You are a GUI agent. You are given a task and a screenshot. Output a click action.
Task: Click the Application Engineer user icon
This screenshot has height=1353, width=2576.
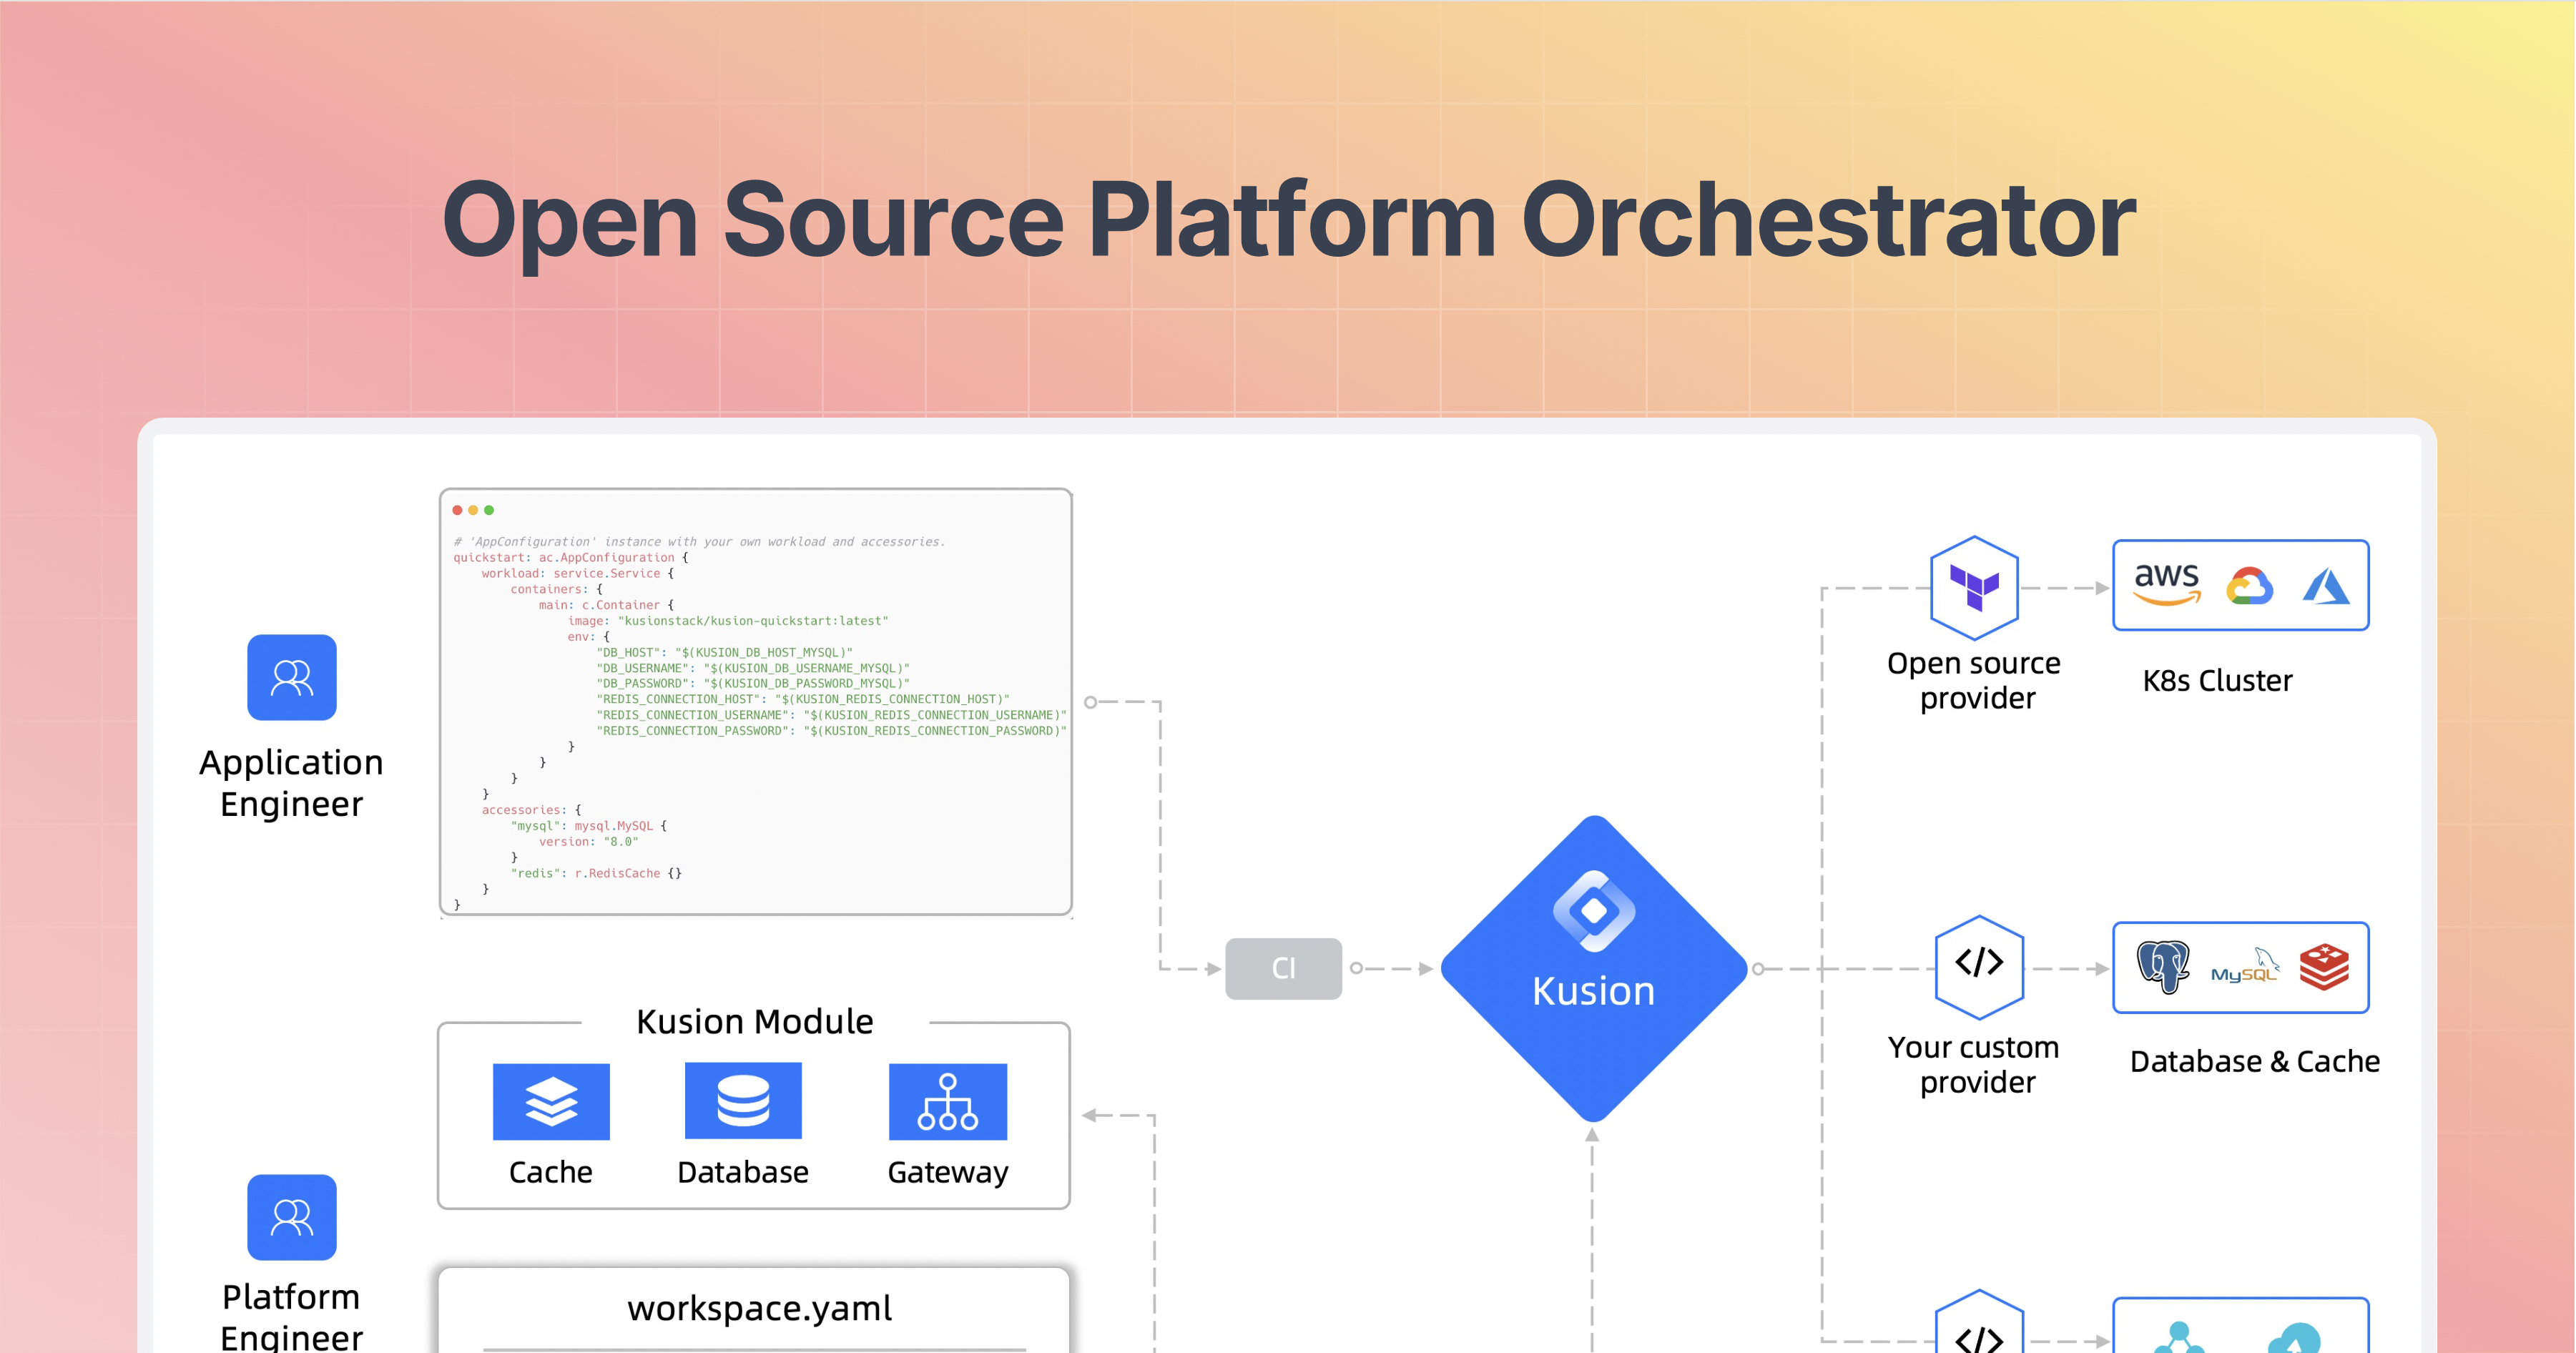(x=292, y=677)
